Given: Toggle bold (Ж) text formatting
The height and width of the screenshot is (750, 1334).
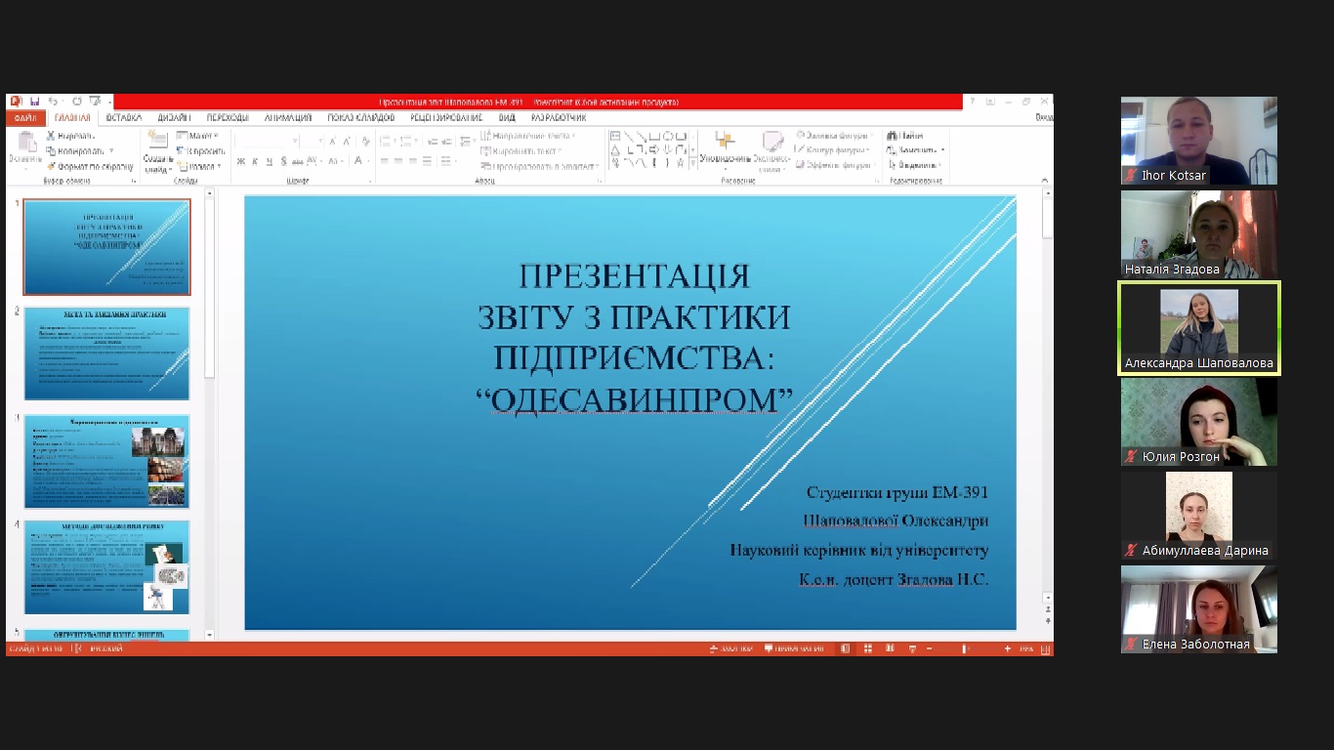Looking at the screenshot, I should point(240,161).
